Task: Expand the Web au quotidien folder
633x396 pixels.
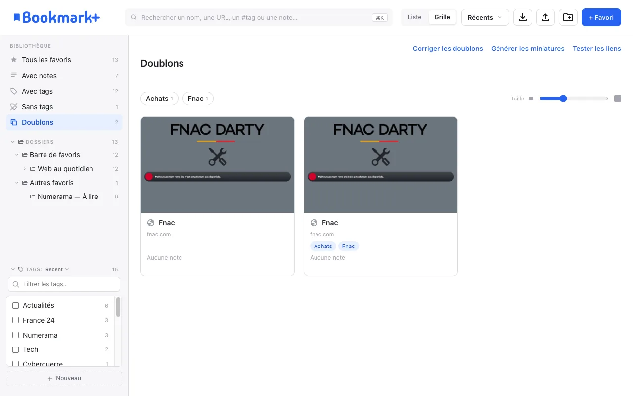Action: (25, 169)
